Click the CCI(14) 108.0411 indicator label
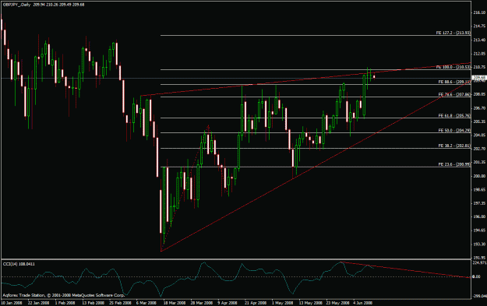 point(19,264)
